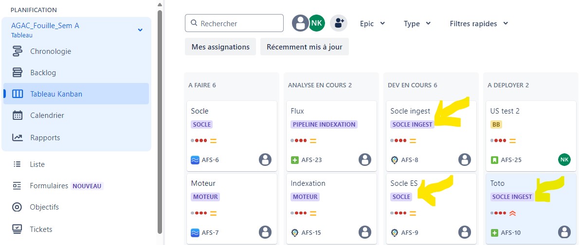This screenshot has height=245, width=580.
Task: Click the sidebar vertical scrollbar
Action: tap(160, 122)
